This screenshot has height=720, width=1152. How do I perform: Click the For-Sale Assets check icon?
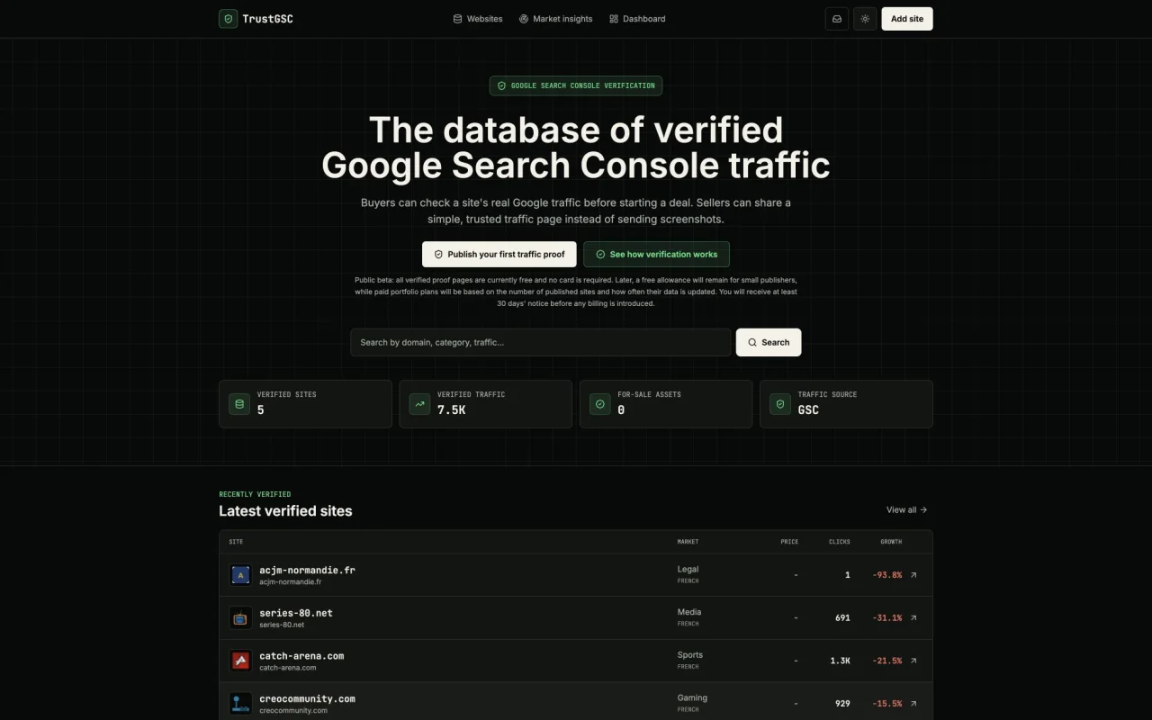click(600, 404)
